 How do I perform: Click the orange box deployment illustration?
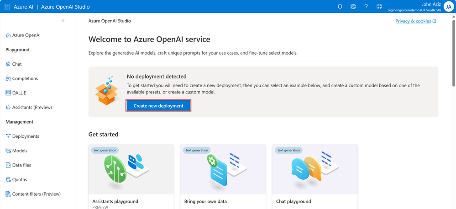[107, 91]
